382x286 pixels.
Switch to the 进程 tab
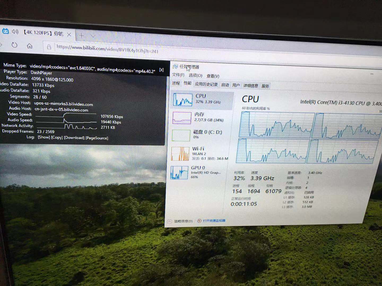point(176,83)
